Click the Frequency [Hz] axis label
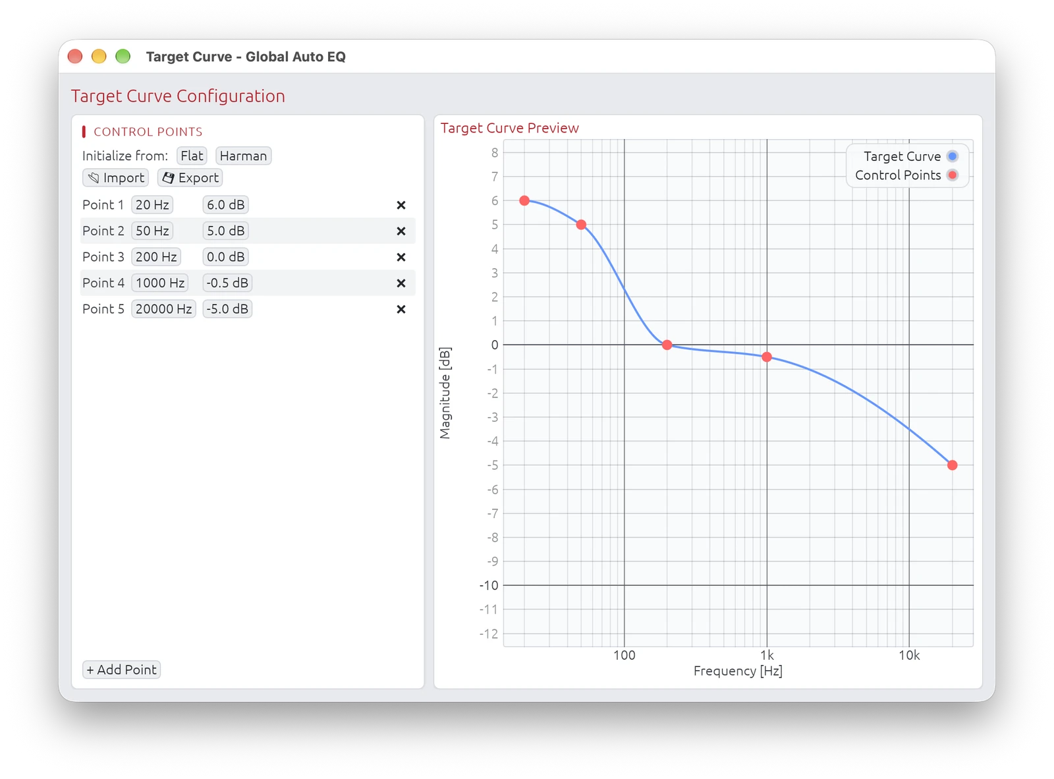Image resolution: width=1054 pixels, height=779 pixels. (x=738, y=671)
